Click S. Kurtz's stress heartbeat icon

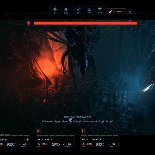[39, 144]
